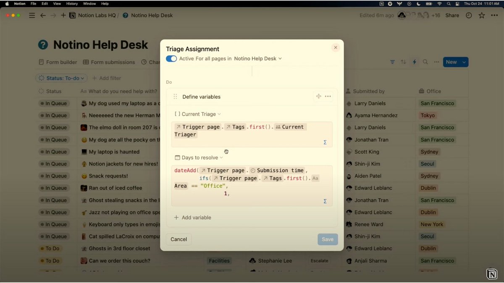Open the View menu
This screenshot has width=504, height=283.
[x=57, y=4]
